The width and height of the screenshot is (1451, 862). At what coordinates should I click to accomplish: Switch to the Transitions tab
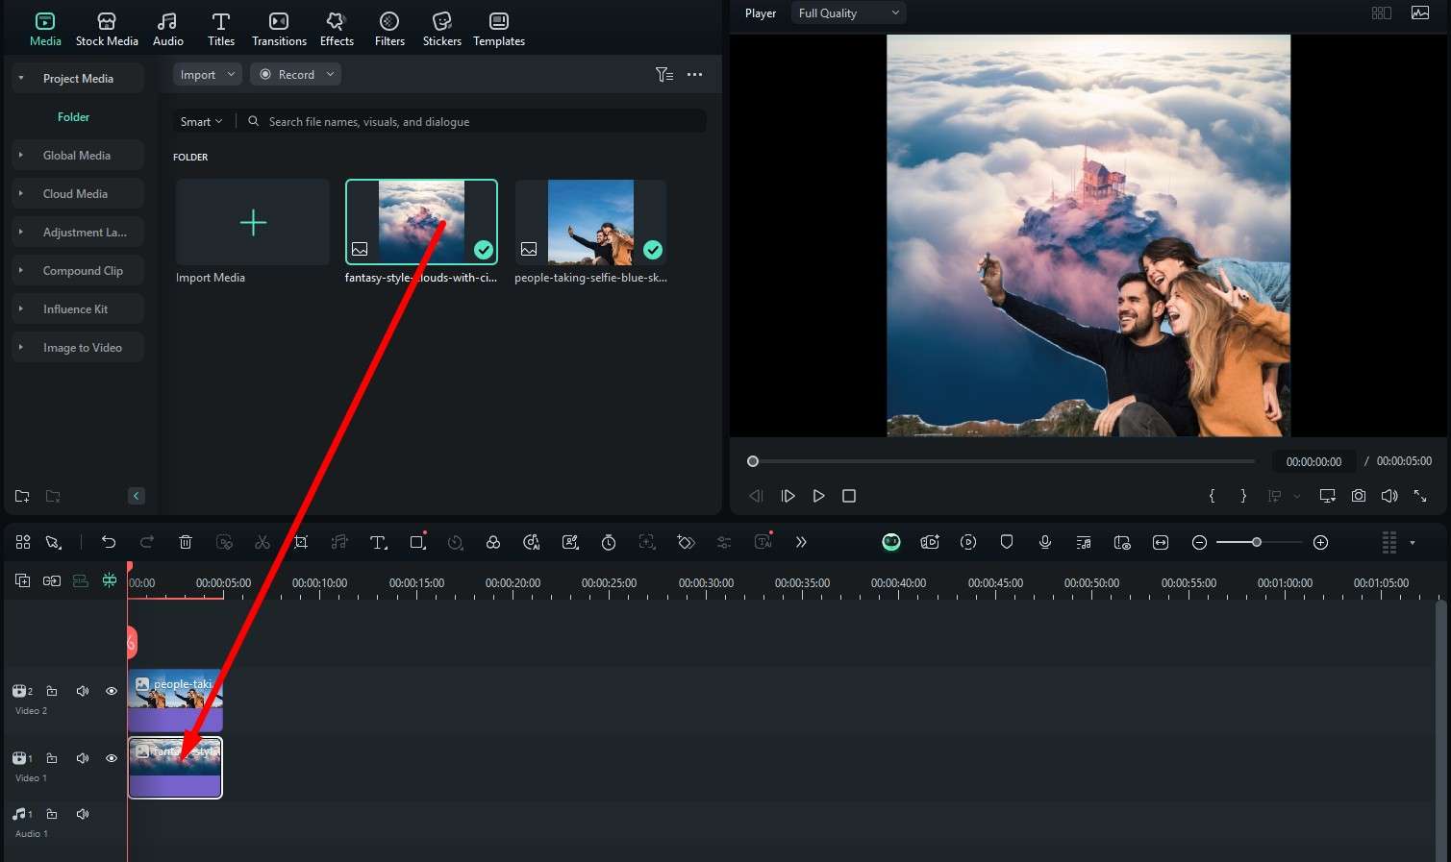(x=279, y=29)
